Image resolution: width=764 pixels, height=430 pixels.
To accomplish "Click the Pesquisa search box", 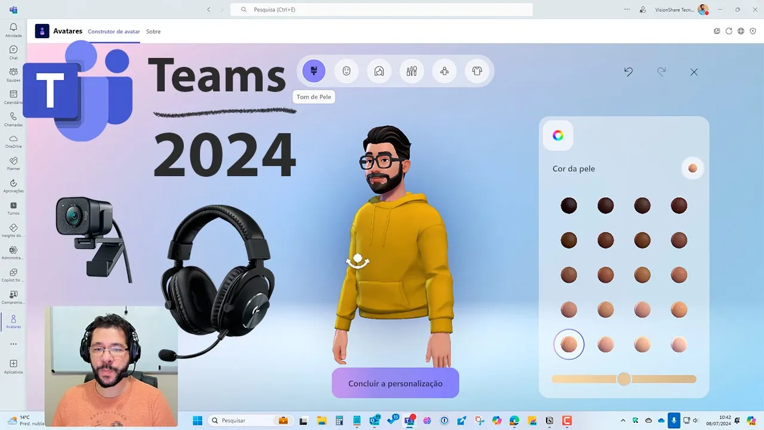I will click(x=381, y=10).
